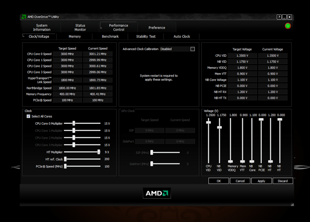Click the CPU Core 3 Multiplier slider handle

coord(74,145)
